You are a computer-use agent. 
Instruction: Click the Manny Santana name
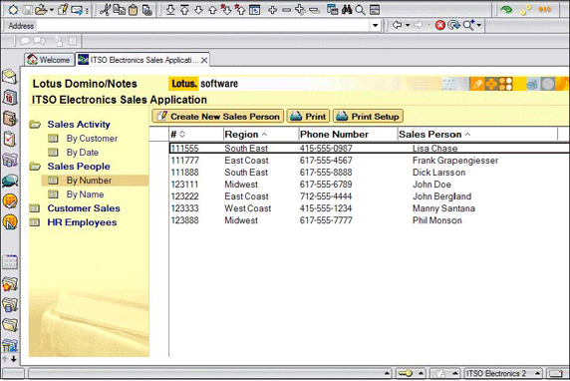(443, 208)
